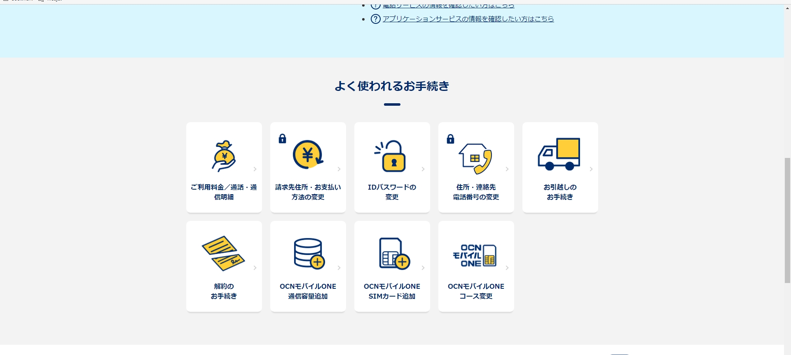Click chevron on 解約のお手続き card

[255, 268]
